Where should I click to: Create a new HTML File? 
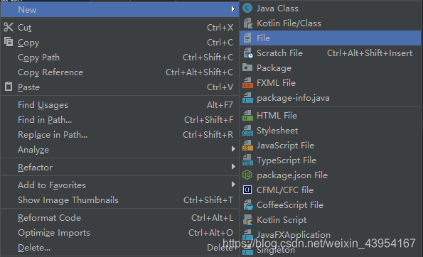click(330, 116)
